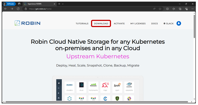Click the cassandra app tile
This screenshot has height=105, width=198.
(129, 87)
